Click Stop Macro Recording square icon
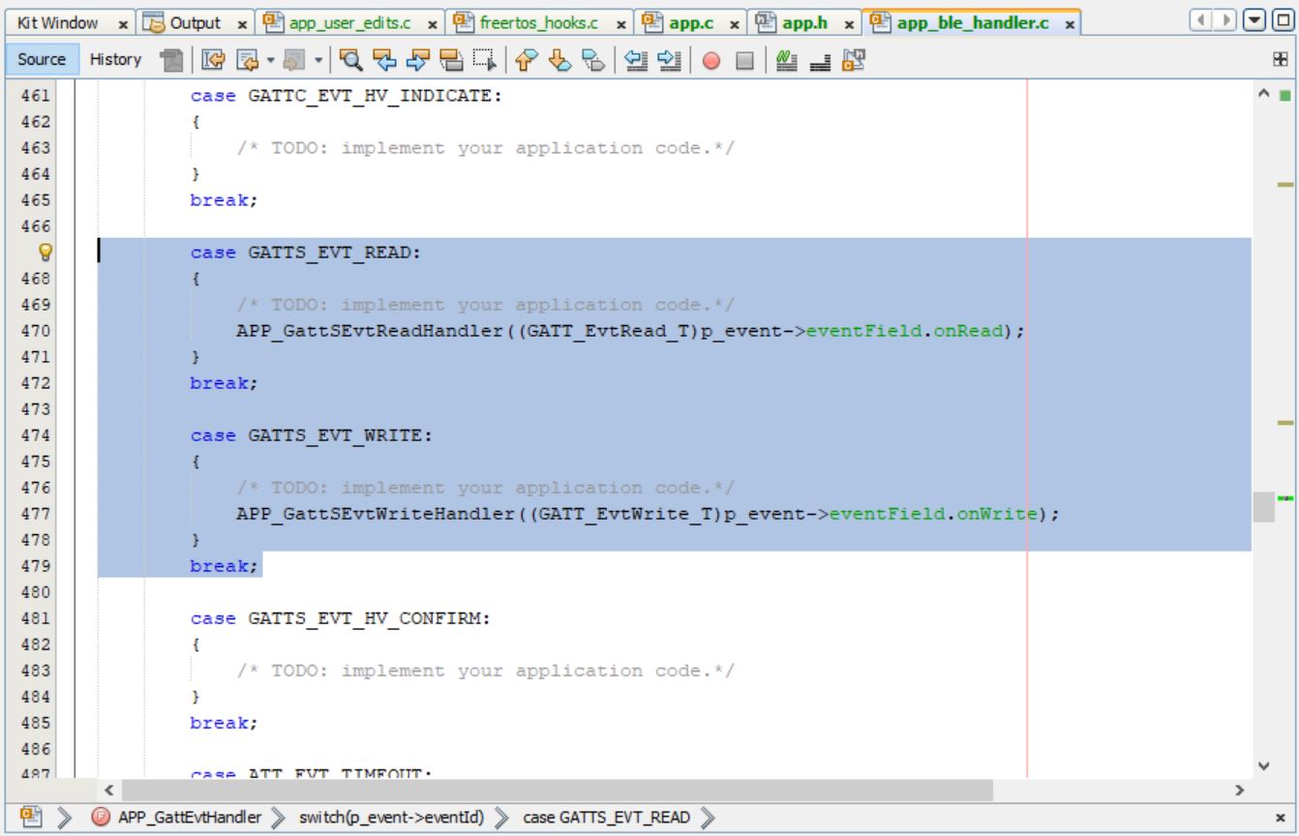Image resolution: width=1299 pixels, height=836 pixels. point(741,60)
